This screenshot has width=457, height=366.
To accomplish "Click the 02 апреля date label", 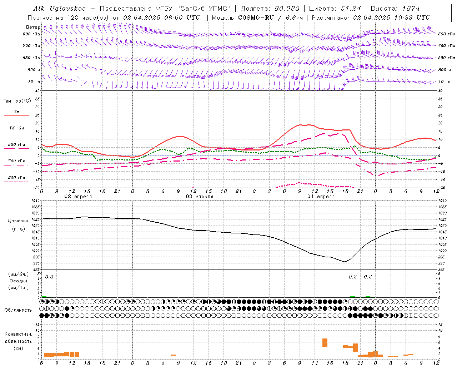I will 78,197.
